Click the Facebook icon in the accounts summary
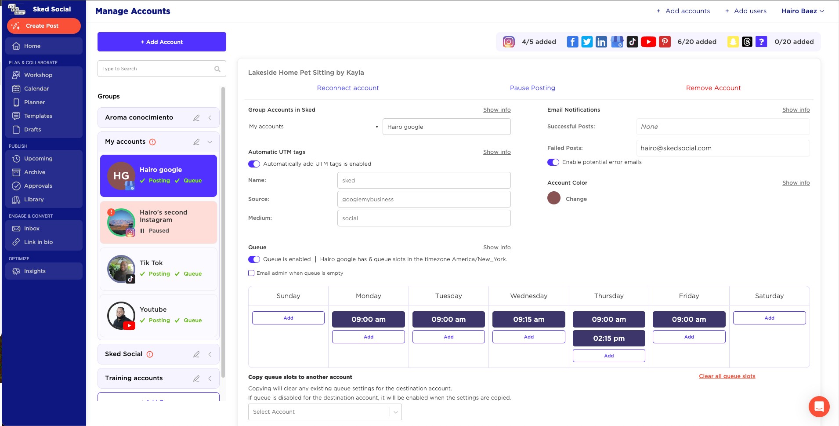Viewport: 839px width, 426px height. pos(572,42)
